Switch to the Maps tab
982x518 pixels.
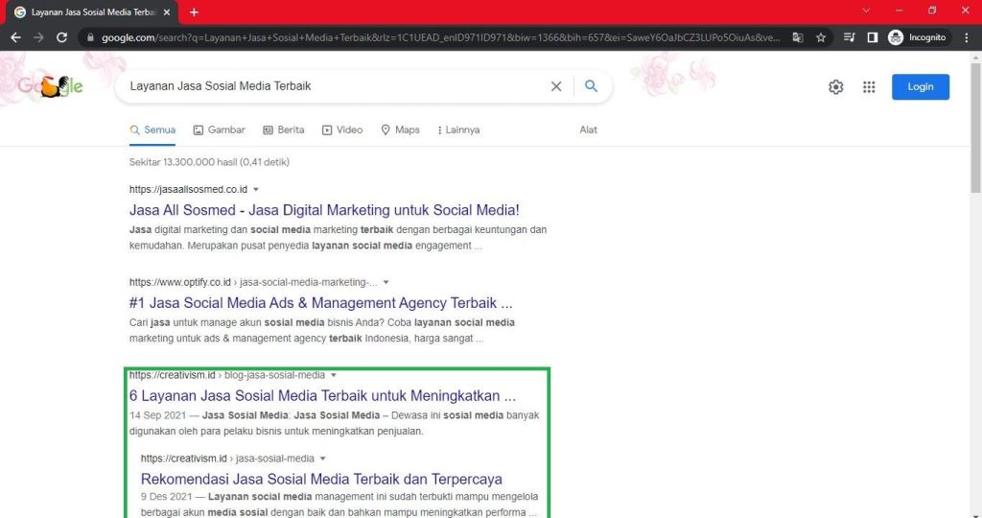tap(400, 130)
